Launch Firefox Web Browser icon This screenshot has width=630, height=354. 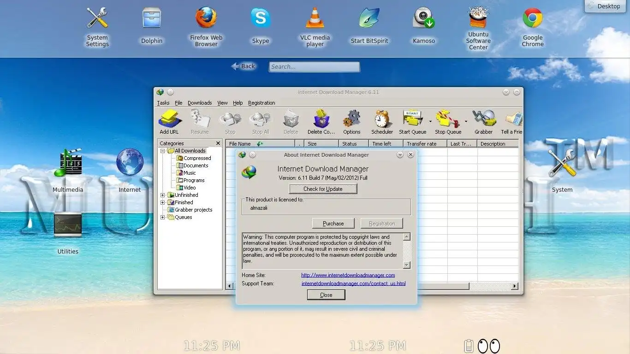[206, 18]
